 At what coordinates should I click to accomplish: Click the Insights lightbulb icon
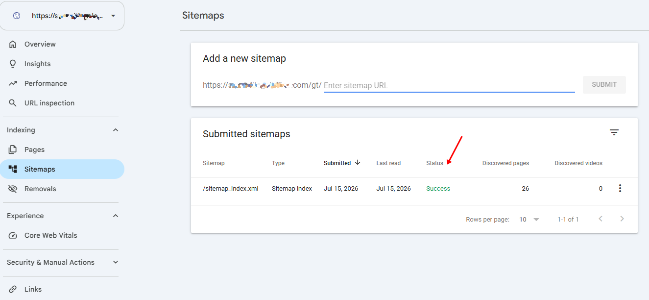[x=13, y=64]
